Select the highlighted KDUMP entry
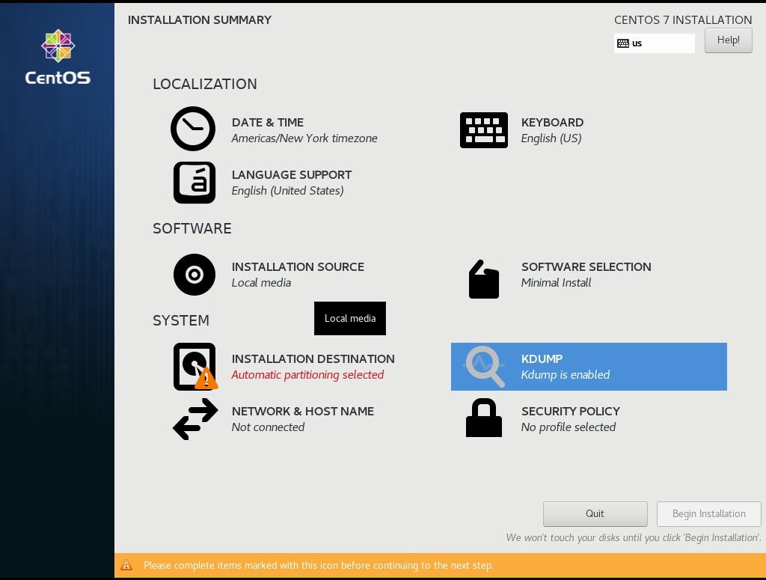This screenshot has width=766, height=580. pos(588,366)
